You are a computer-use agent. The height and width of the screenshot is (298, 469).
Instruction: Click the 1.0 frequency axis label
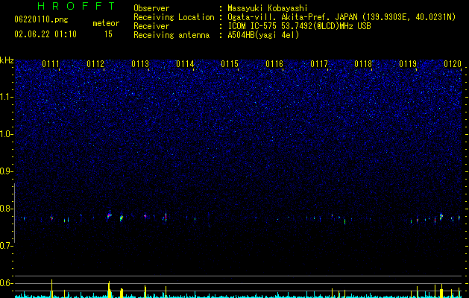(7, 134)
